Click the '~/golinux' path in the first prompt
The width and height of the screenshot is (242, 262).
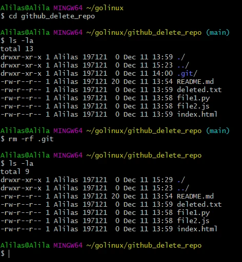coord(105,8)
